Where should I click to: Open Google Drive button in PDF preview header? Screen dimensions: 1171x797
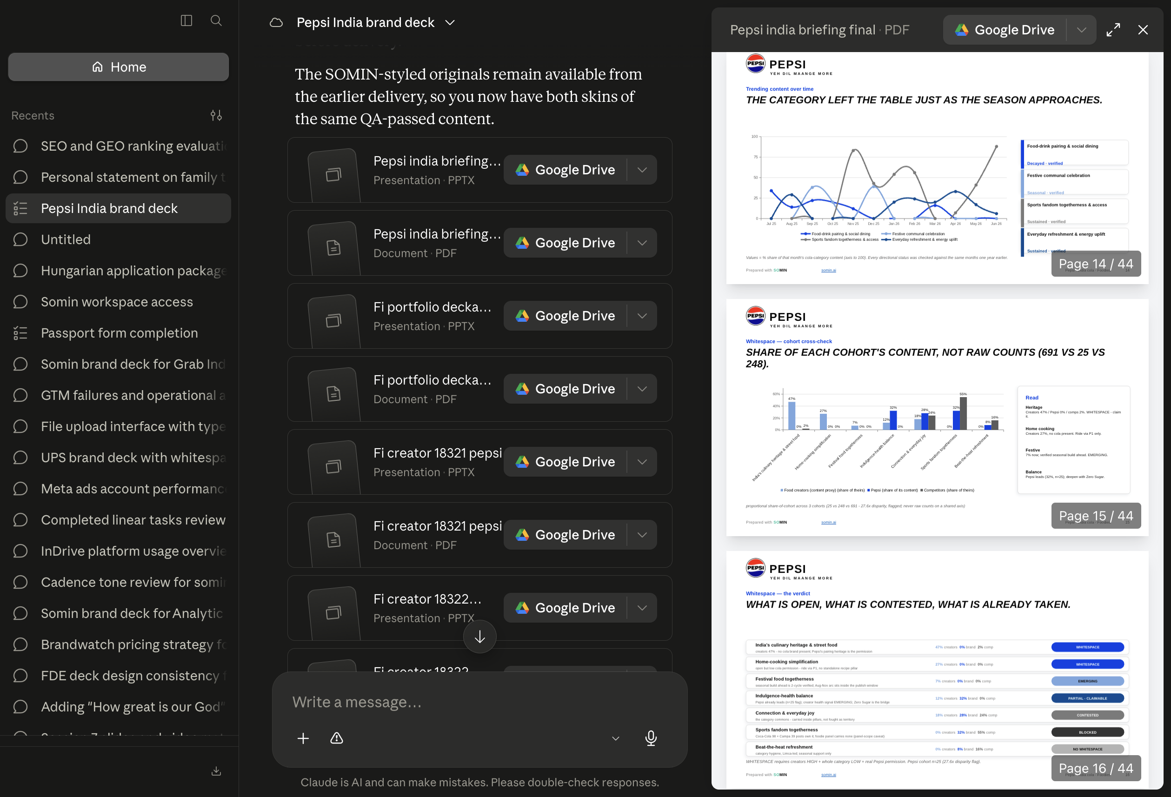click(x=1005, y=30)
